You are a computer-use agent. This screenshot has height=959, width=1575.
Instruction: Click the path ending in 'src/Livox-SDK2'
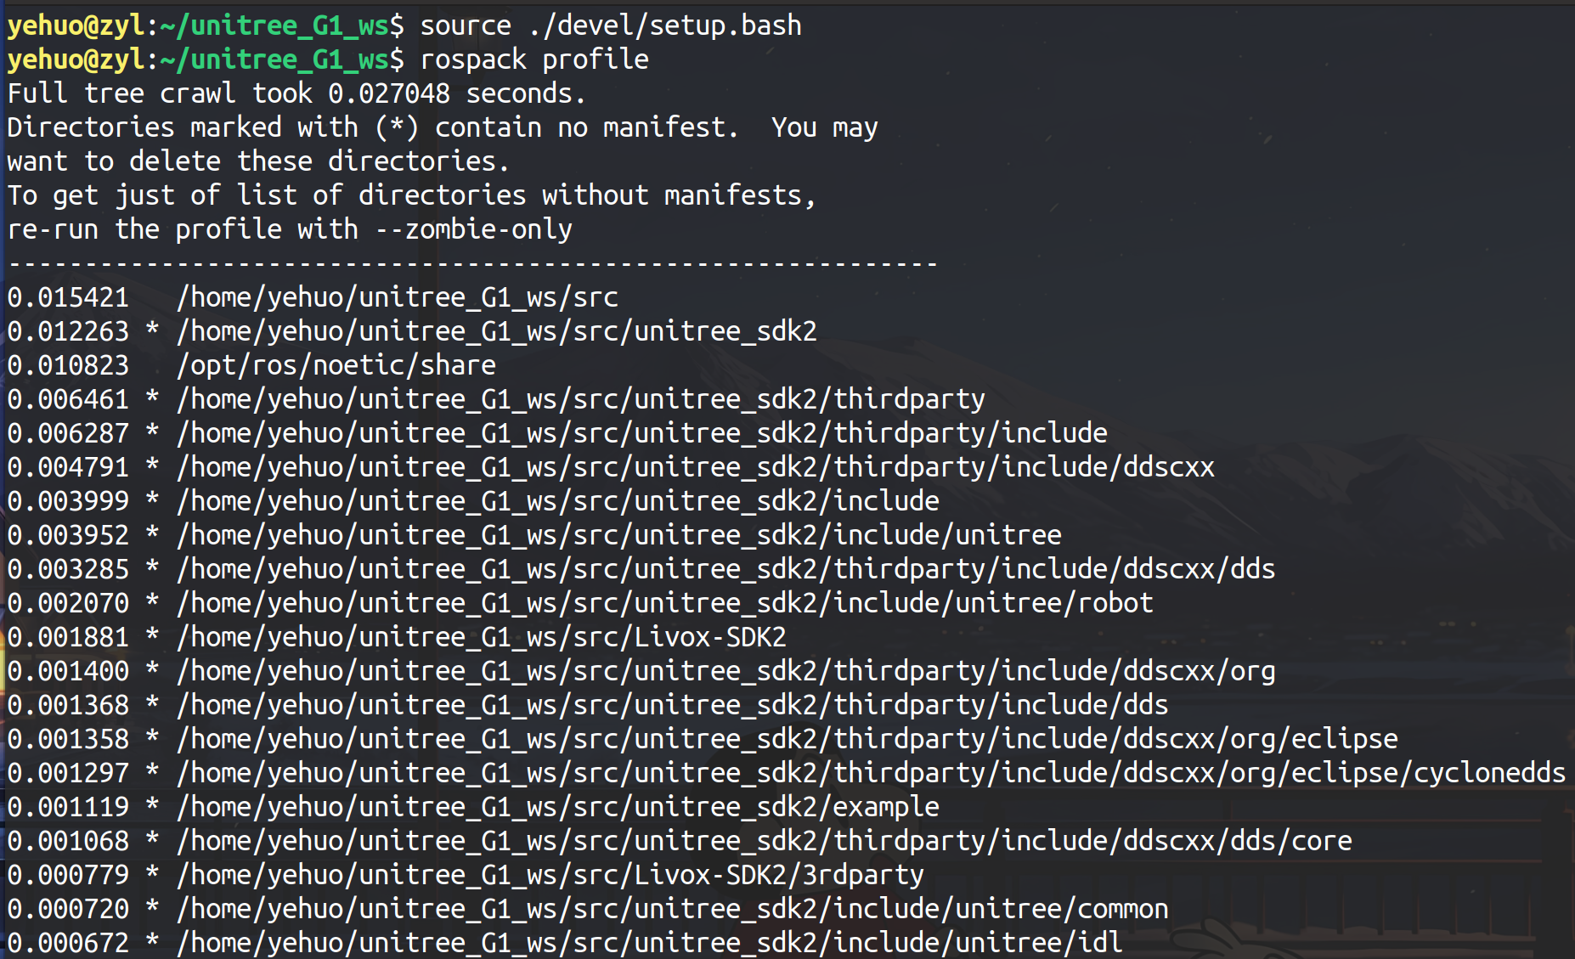pos(482,637)
